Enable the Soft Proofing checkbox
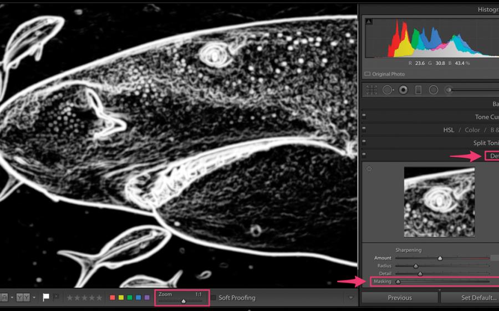Image resolution: width=499 pixels, height=311 pixels. (x=213, y=298)
